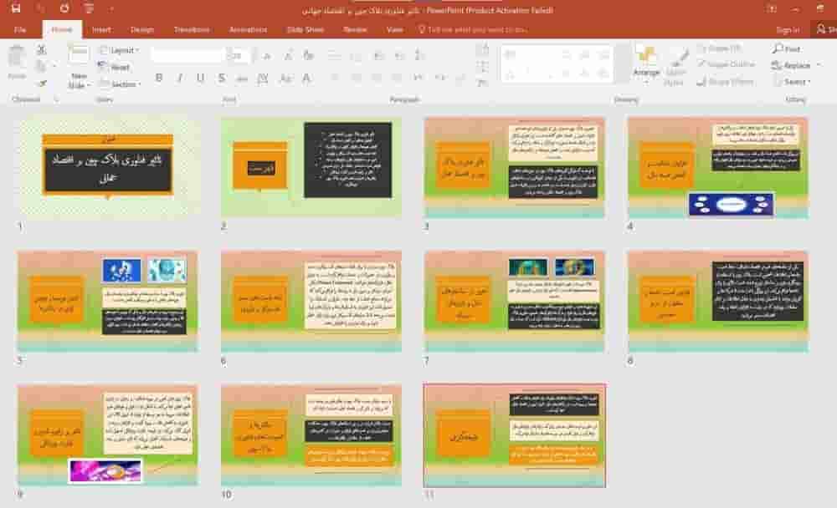Viewport: 837px width, 508px height.
Task: Toggle Strikethrough (abc) formatting
Action: (x=242, y=79)
